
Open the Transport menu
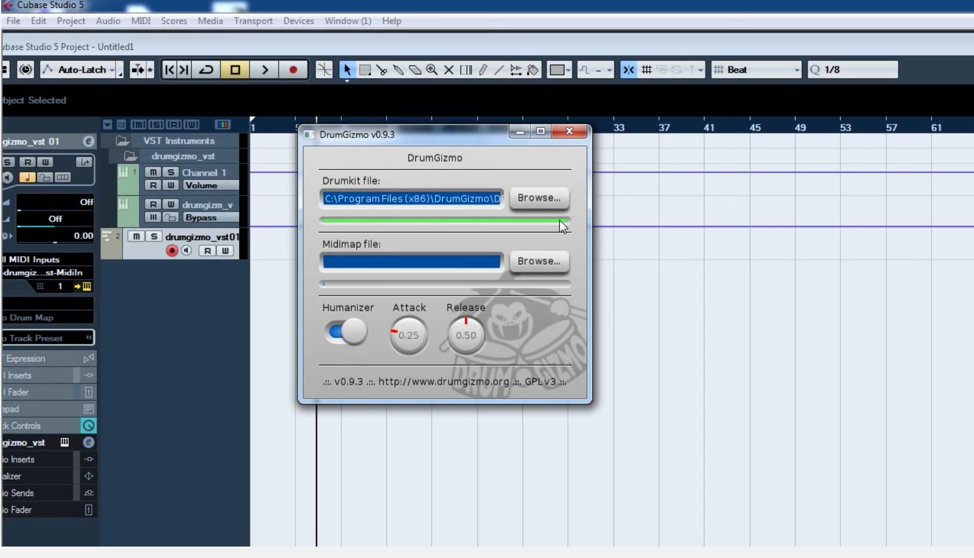(253, 21)
